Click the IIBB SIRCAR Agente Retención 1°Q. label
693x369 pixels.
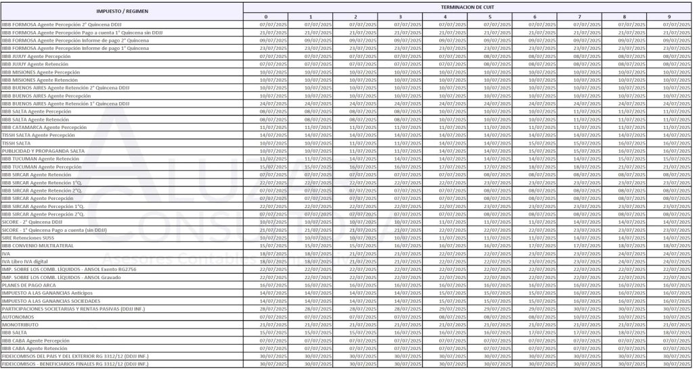click(42, 182)
